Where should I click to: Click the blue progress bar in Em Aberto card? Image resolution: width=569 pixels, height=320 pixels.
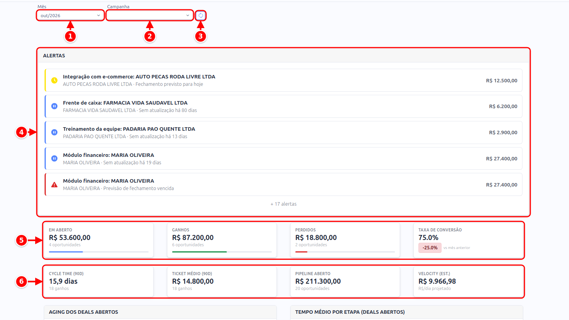click(66, 252)
